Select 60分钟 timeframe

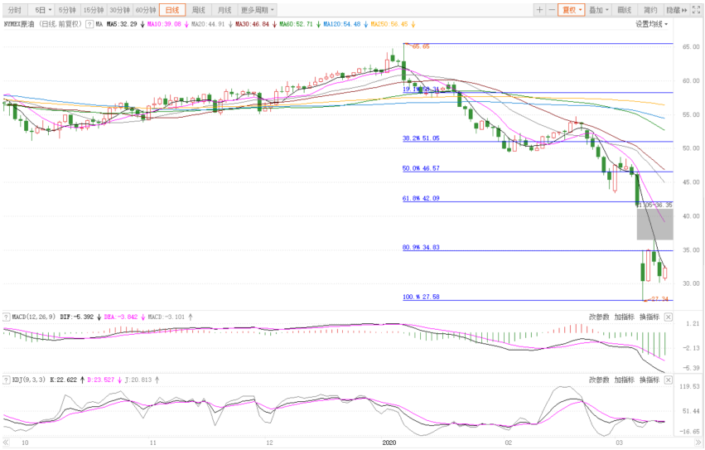tap(146, 10)
